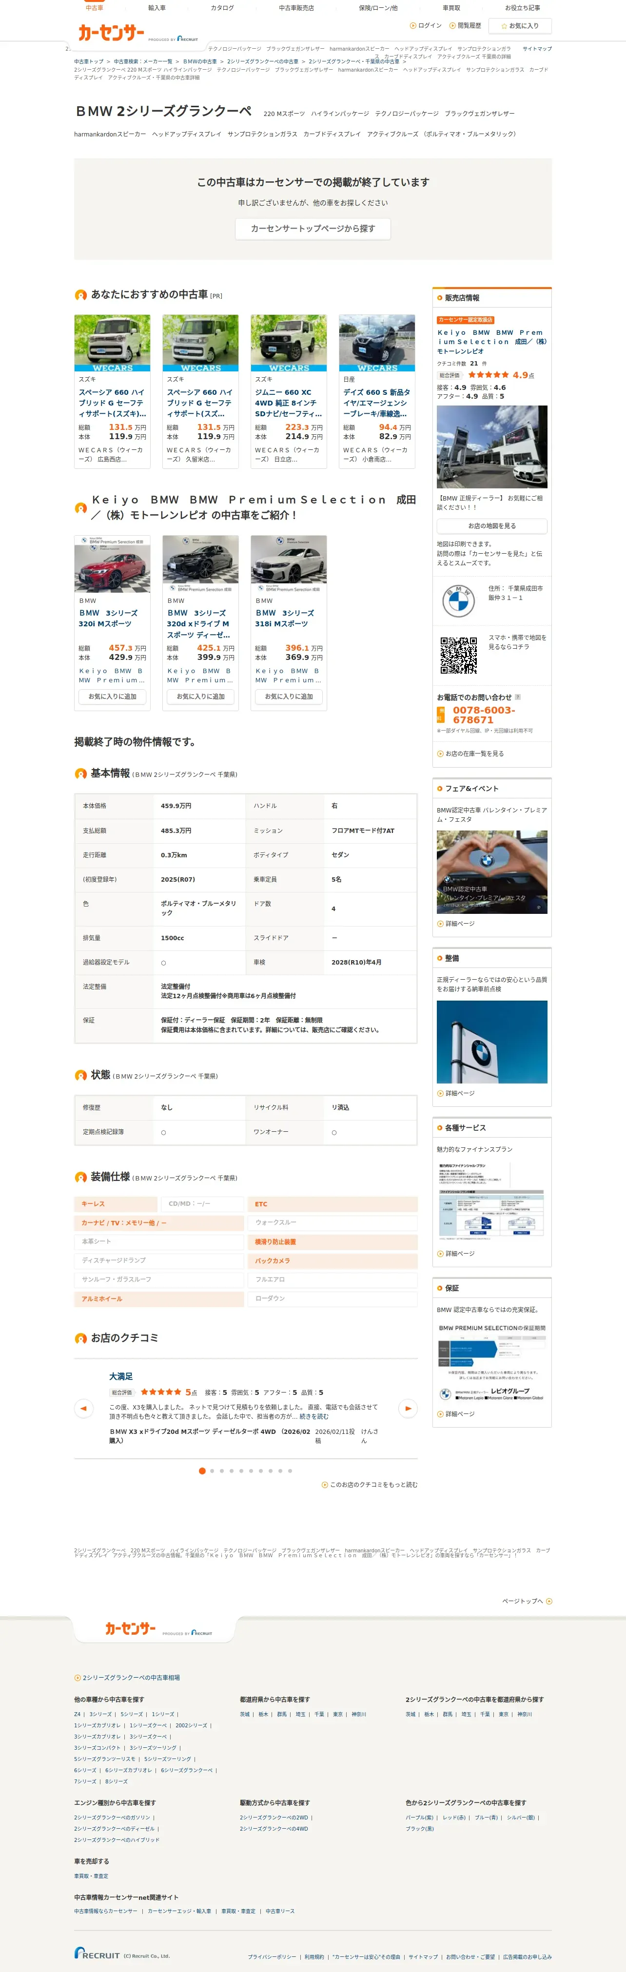The width and height of the screenshot is (626, 1972).
Task: Click the 中古車トップ breadcrumb link
Action: click(x=89, y=61)
